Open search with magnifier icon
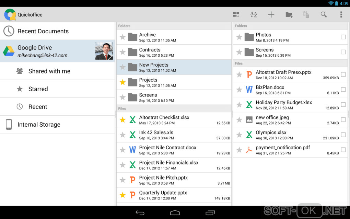 coord(324,14)
